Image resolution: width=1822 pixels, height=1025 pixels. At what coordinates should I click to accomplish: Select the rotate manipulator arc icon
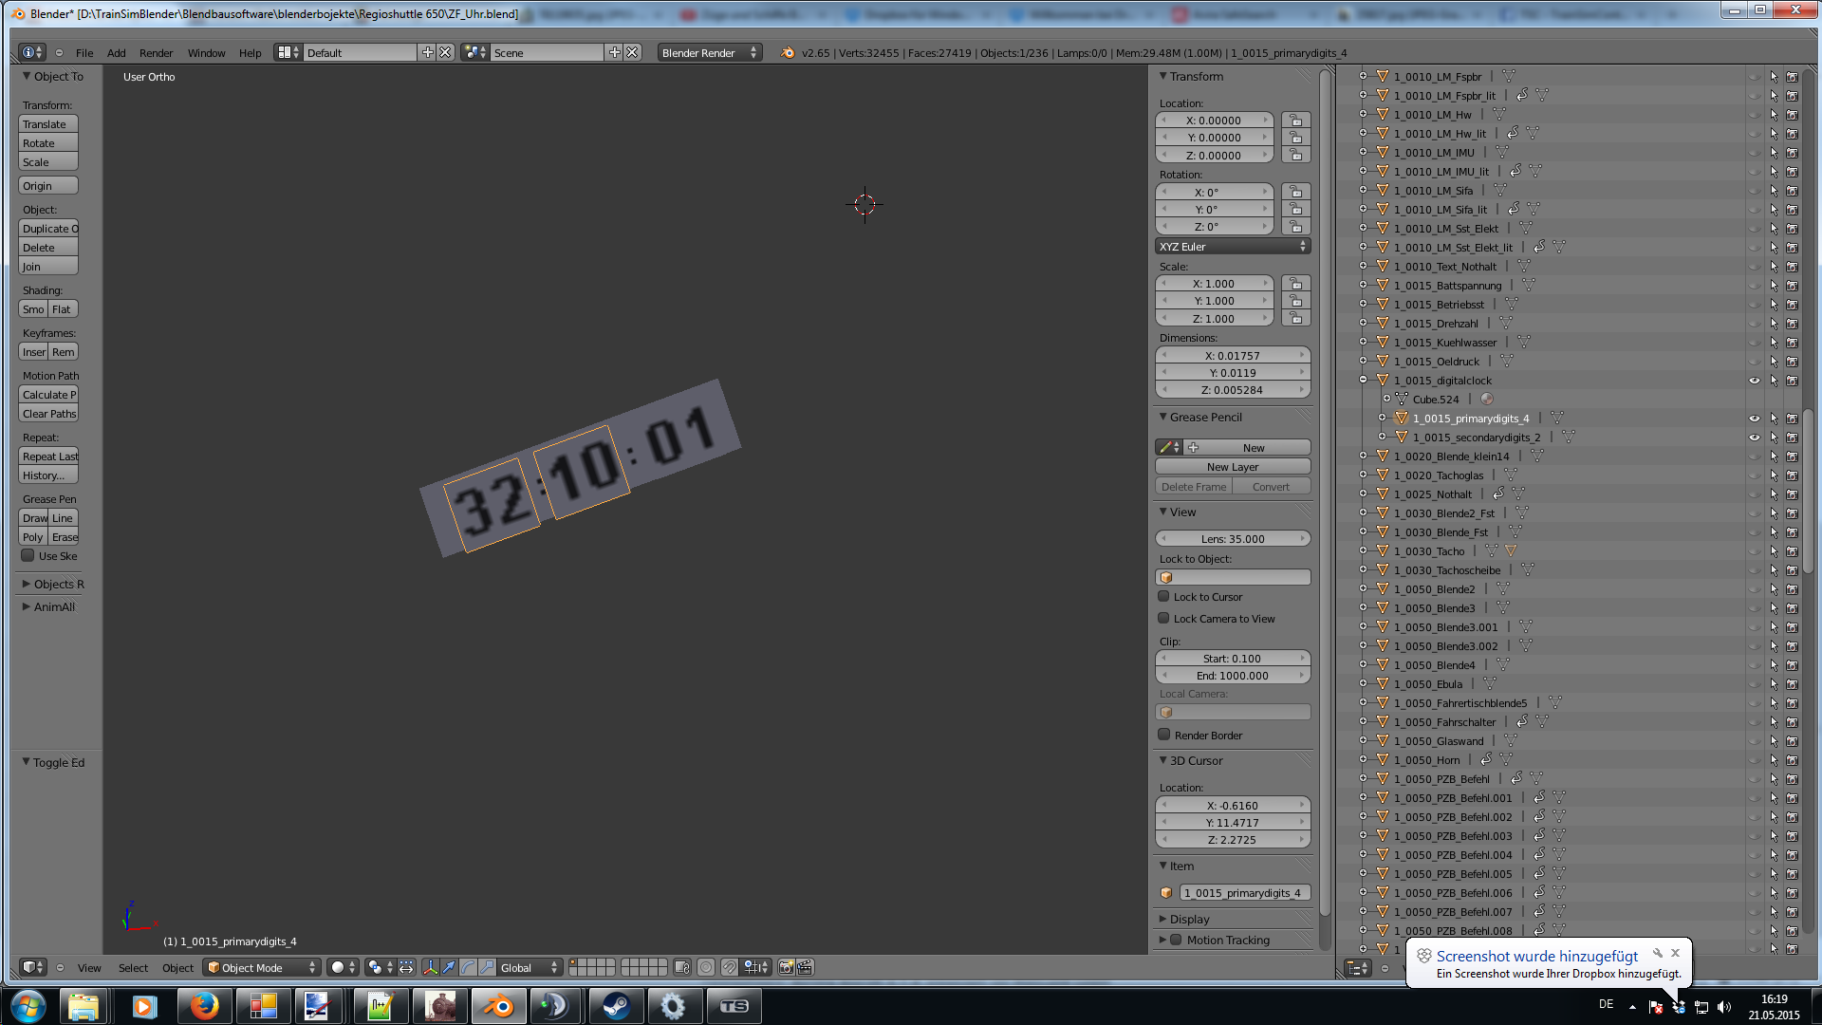click(468, 967)
